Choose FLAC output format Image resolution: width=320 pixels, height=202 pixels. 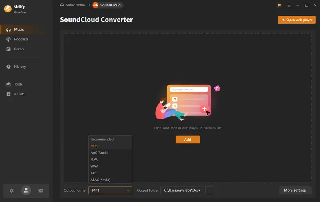(110, 159)
